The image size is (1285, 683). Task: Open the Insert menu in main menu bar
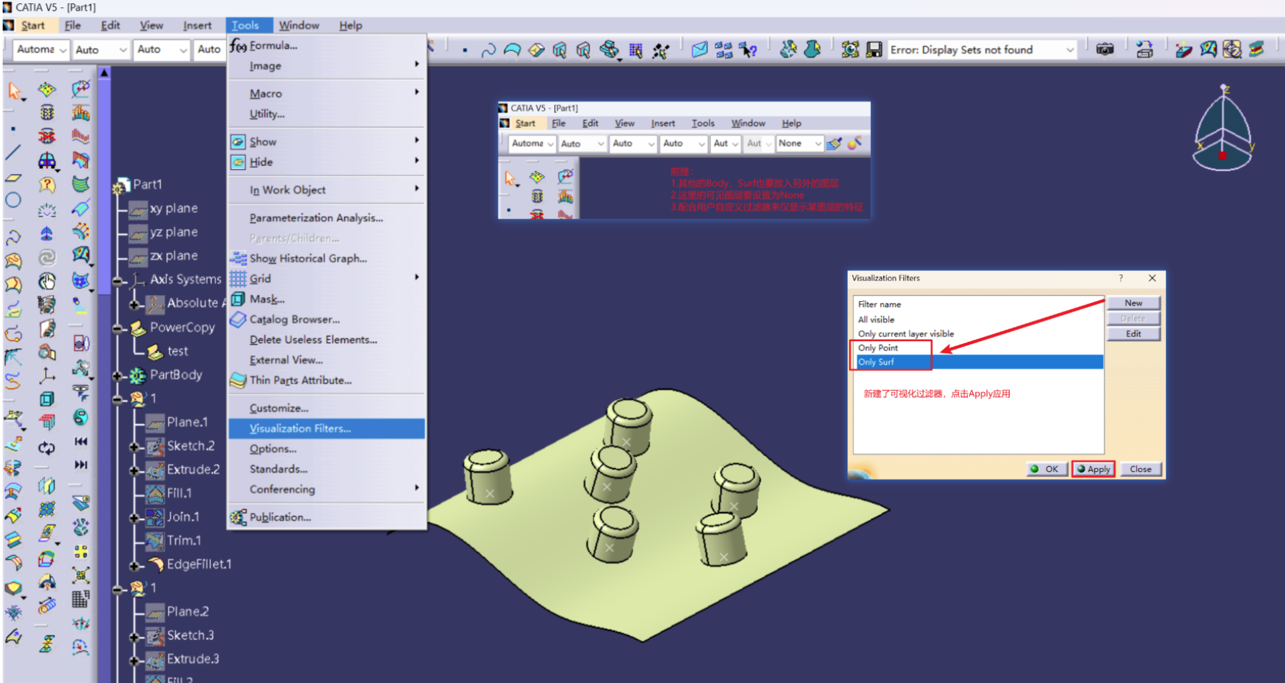point(197,25)
